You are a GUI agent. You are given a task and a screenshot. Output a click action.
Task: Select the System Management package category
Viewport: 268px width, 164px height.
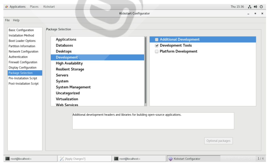[x=97, y=87]
